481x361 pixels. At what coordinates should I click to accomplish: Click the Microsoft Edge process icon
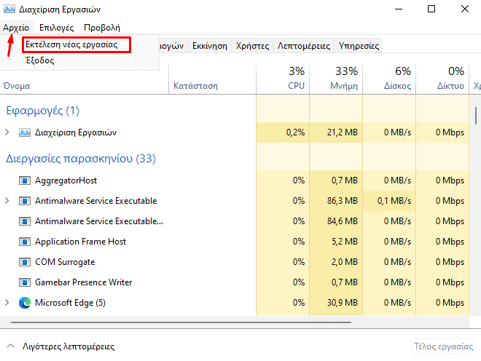(25, 303)
